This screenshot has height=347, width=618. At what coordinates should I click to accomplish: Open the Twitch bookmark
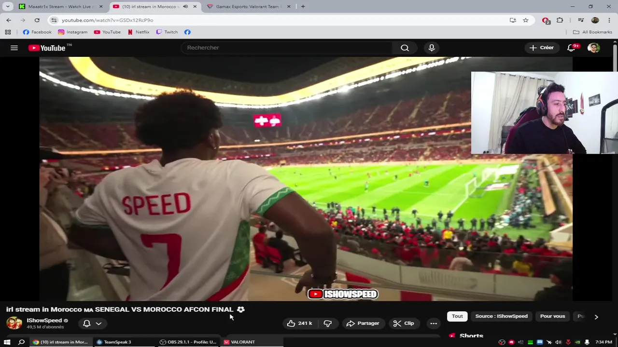[167, 32]
